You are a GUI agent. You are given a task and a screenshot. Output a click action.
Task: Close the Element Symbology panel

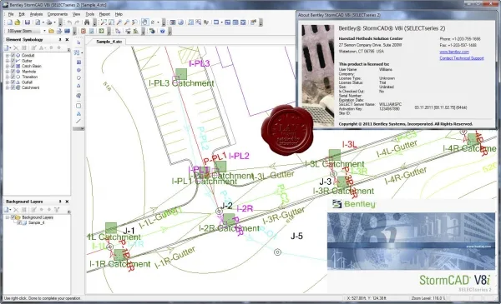click(67, 39)
